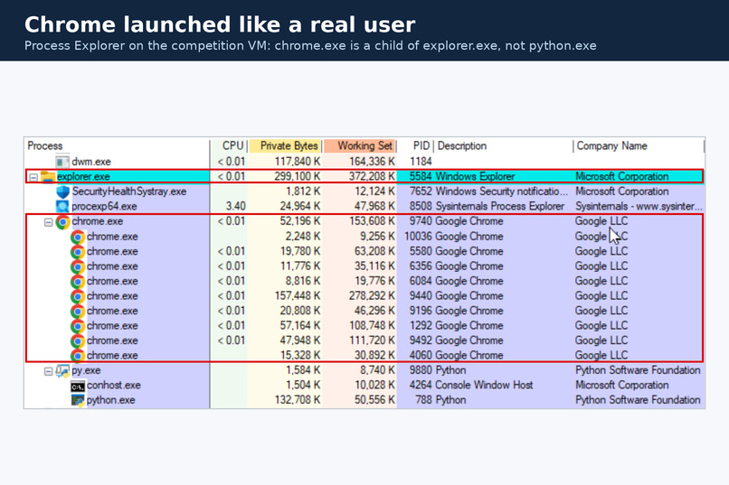729x485 pixels.
Task: Collapse the explorer.exe process tree
Action: 33,177
